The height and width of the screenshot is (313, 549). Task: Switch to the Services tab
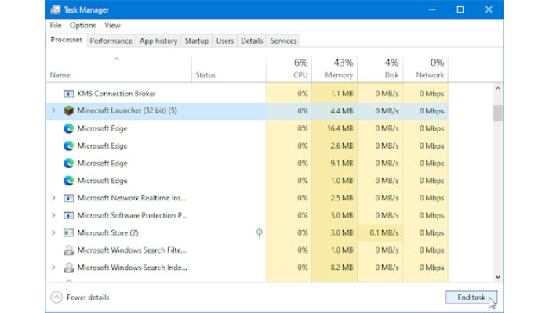coord(283,41)
